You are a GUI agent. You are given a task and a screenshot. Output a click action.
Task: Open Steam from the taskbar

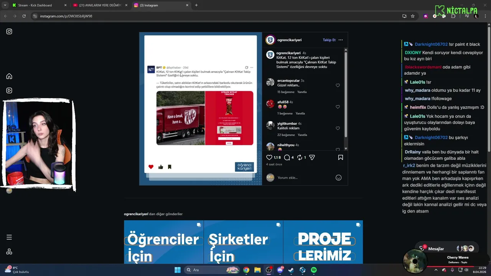291,270
